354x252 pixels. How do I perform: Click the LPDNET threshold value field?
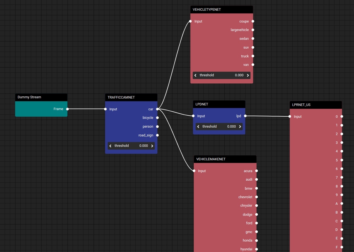point(219,127)
